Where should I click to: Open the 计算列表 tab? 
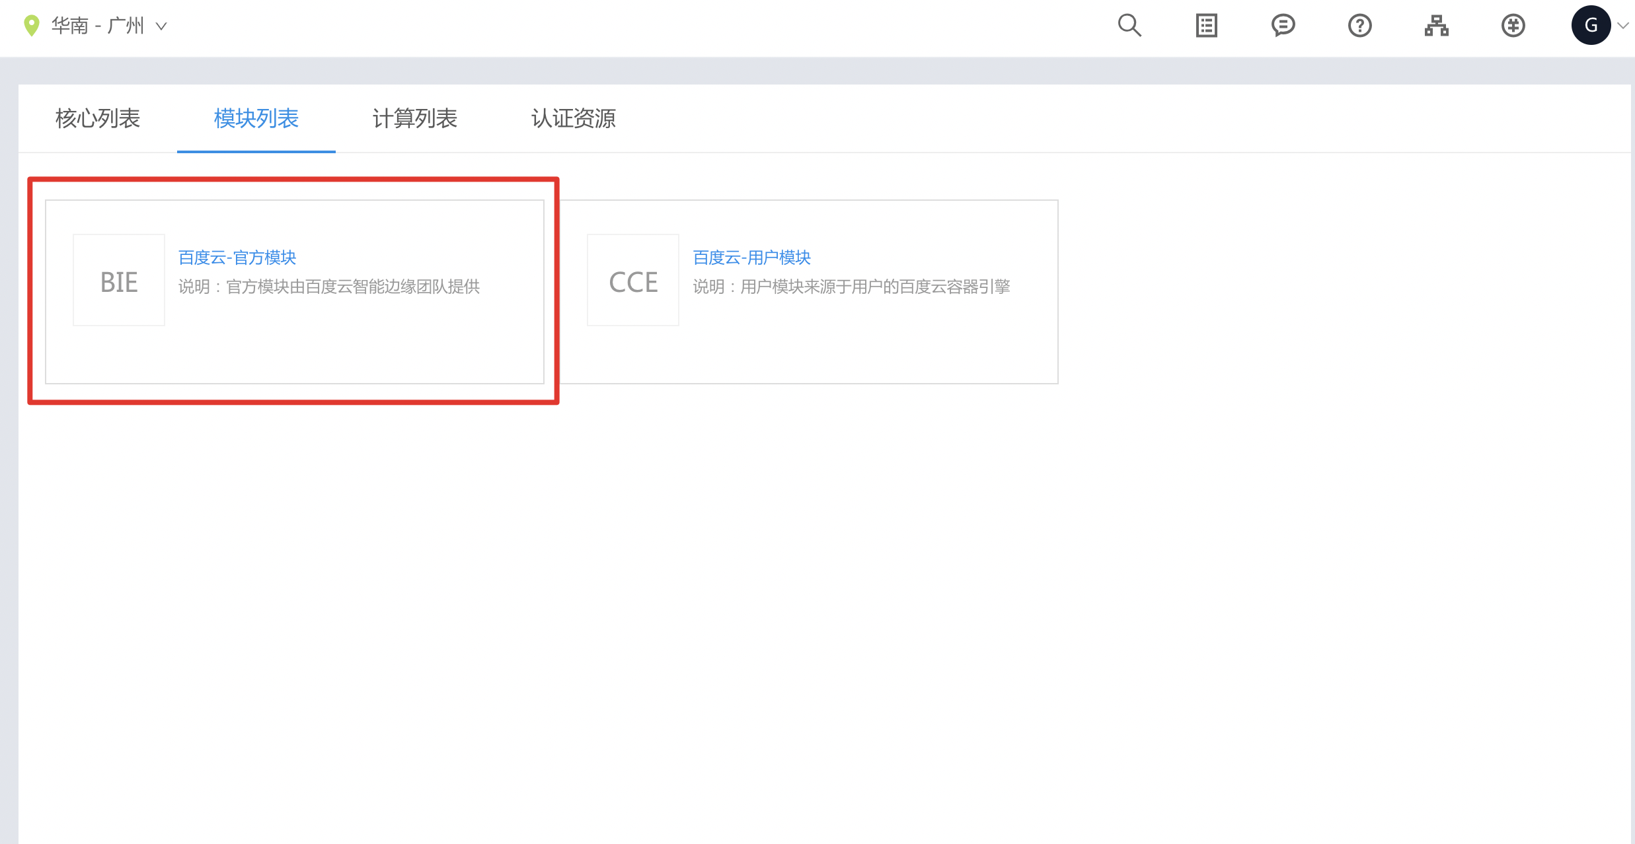tap(415, 119)
